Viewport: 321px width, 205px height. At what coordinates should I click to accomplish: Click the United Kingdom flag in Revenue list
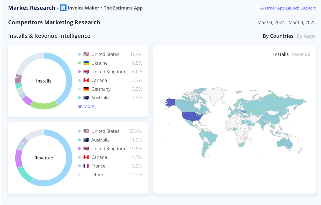tap(86, 149)
